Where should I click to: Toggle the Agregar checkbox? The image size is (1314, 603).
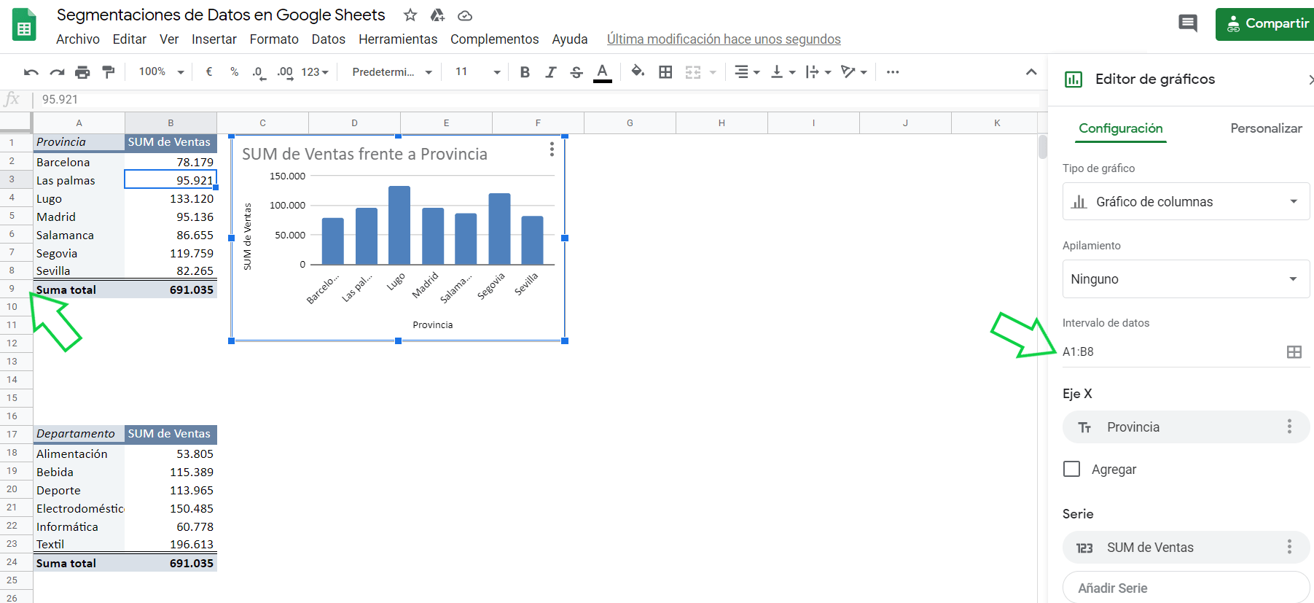tap(1071, 469)
